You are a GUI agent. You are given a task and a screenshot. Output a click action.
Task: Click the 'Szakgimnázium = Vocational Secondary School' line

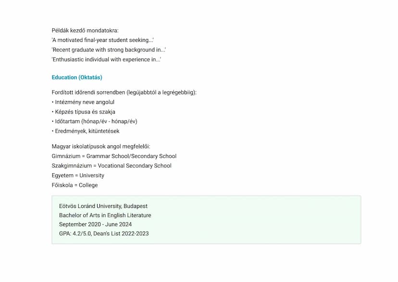pyautogui.click(x=112, y=166)
